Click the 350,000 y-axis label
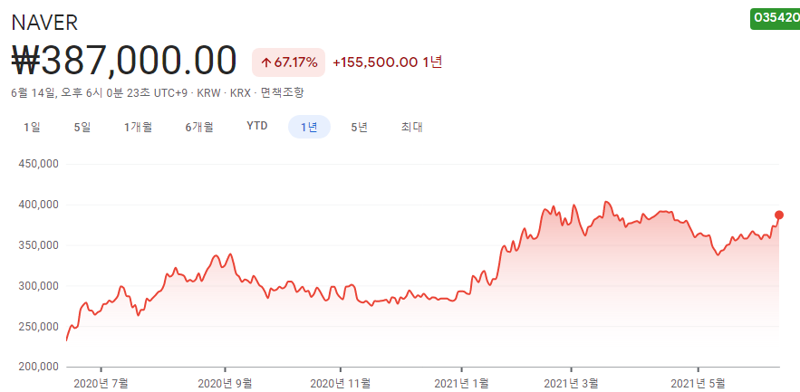This screenshot has width=800, height=392. point(38,245)
